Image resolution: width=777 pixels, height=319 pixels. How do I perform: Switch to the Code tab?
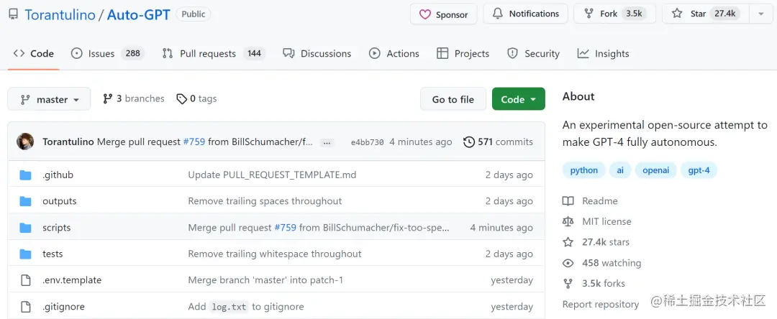(x=34, y=53)
